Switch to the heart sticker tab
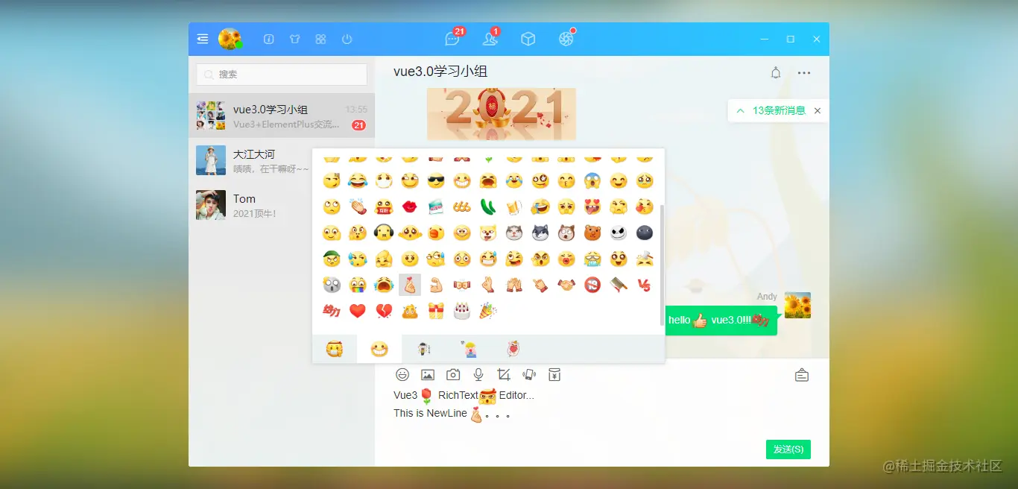Screen dimensions: 1018x489 click(513, 349)
